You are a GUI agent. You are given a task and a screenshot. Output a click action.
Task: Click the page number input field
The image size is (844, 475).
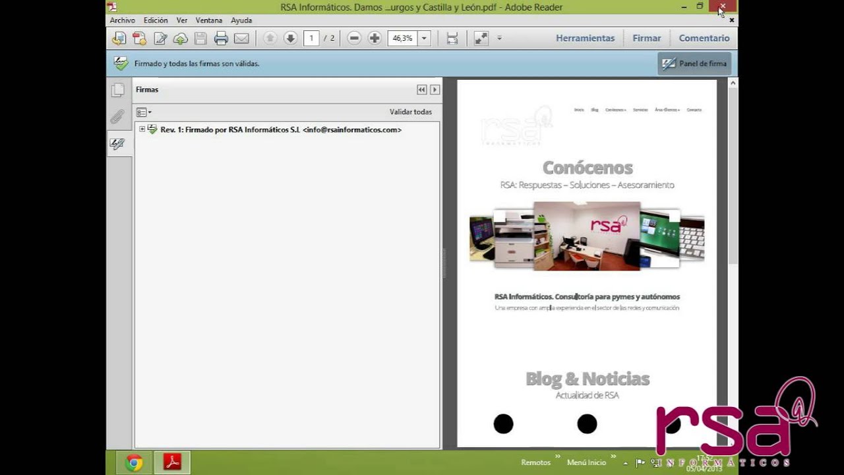point(311,38)
